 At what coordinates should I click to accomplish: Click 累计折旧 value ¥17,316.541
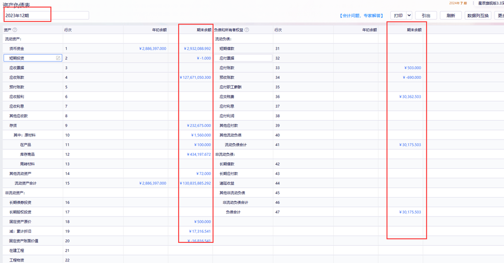(x=200, y=231)
